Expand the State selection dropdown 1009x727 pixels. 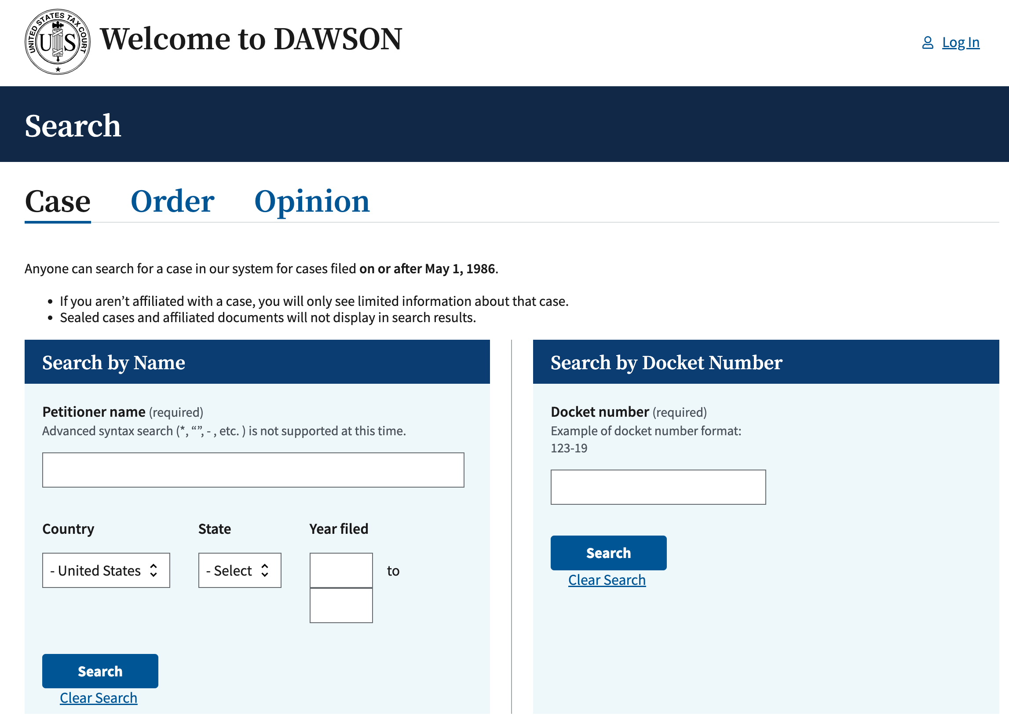click(x=238, y=570)
